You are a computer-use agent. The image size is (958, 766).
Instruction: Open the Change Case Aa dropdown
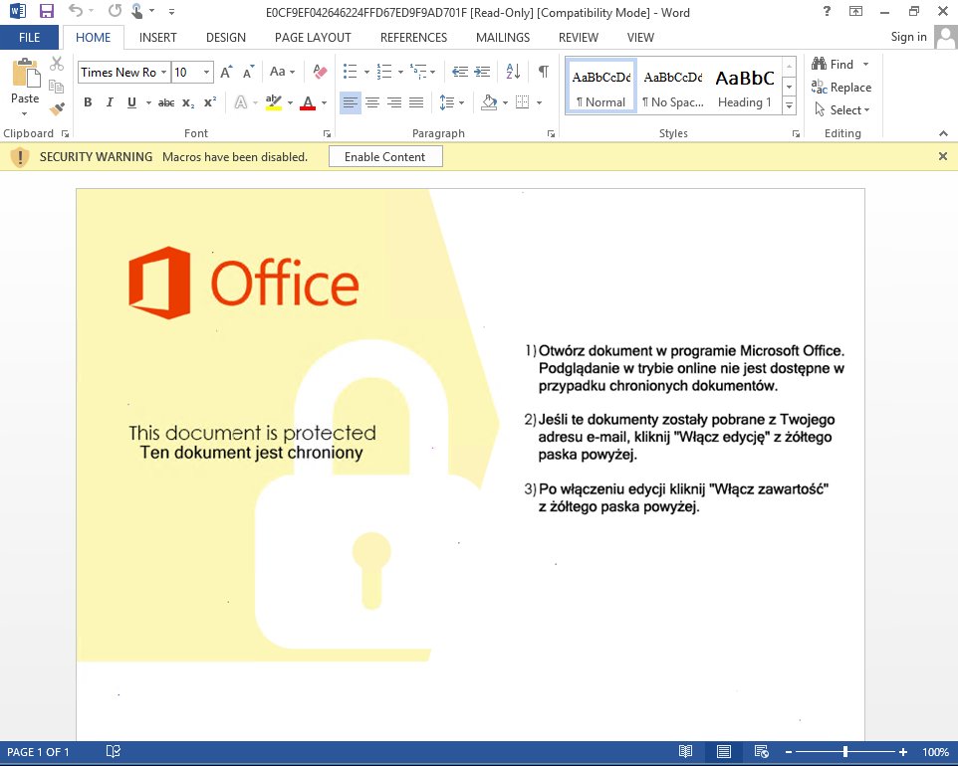(282, 72)
